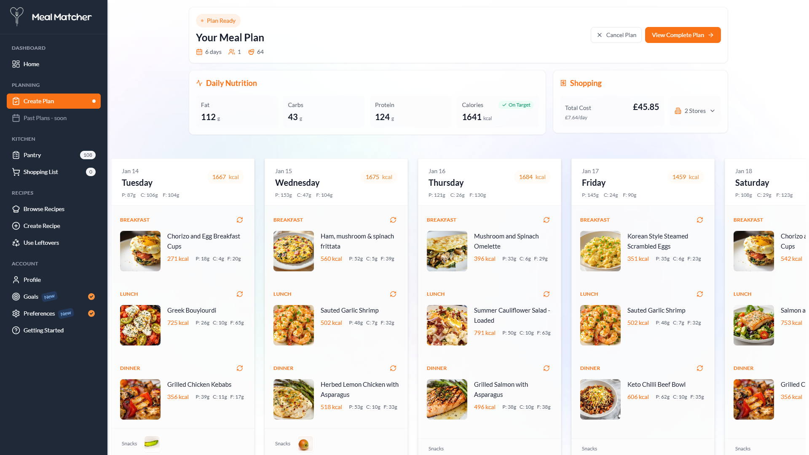Click the Meal Matcher logo icon
The image size is (809, 455).
pyautogui.click(x=17, y=17)
